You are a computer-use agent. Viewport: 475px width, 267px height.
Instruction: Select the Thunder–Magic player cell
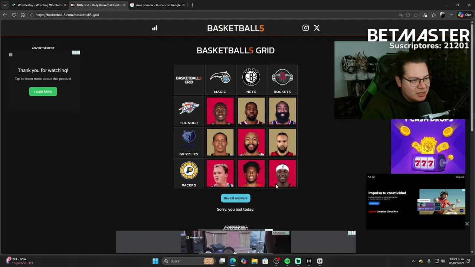[x=220, y=111]
